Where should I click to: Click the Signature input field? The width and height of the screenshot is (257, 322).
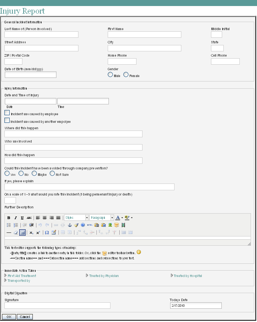(x=57, y=306)
